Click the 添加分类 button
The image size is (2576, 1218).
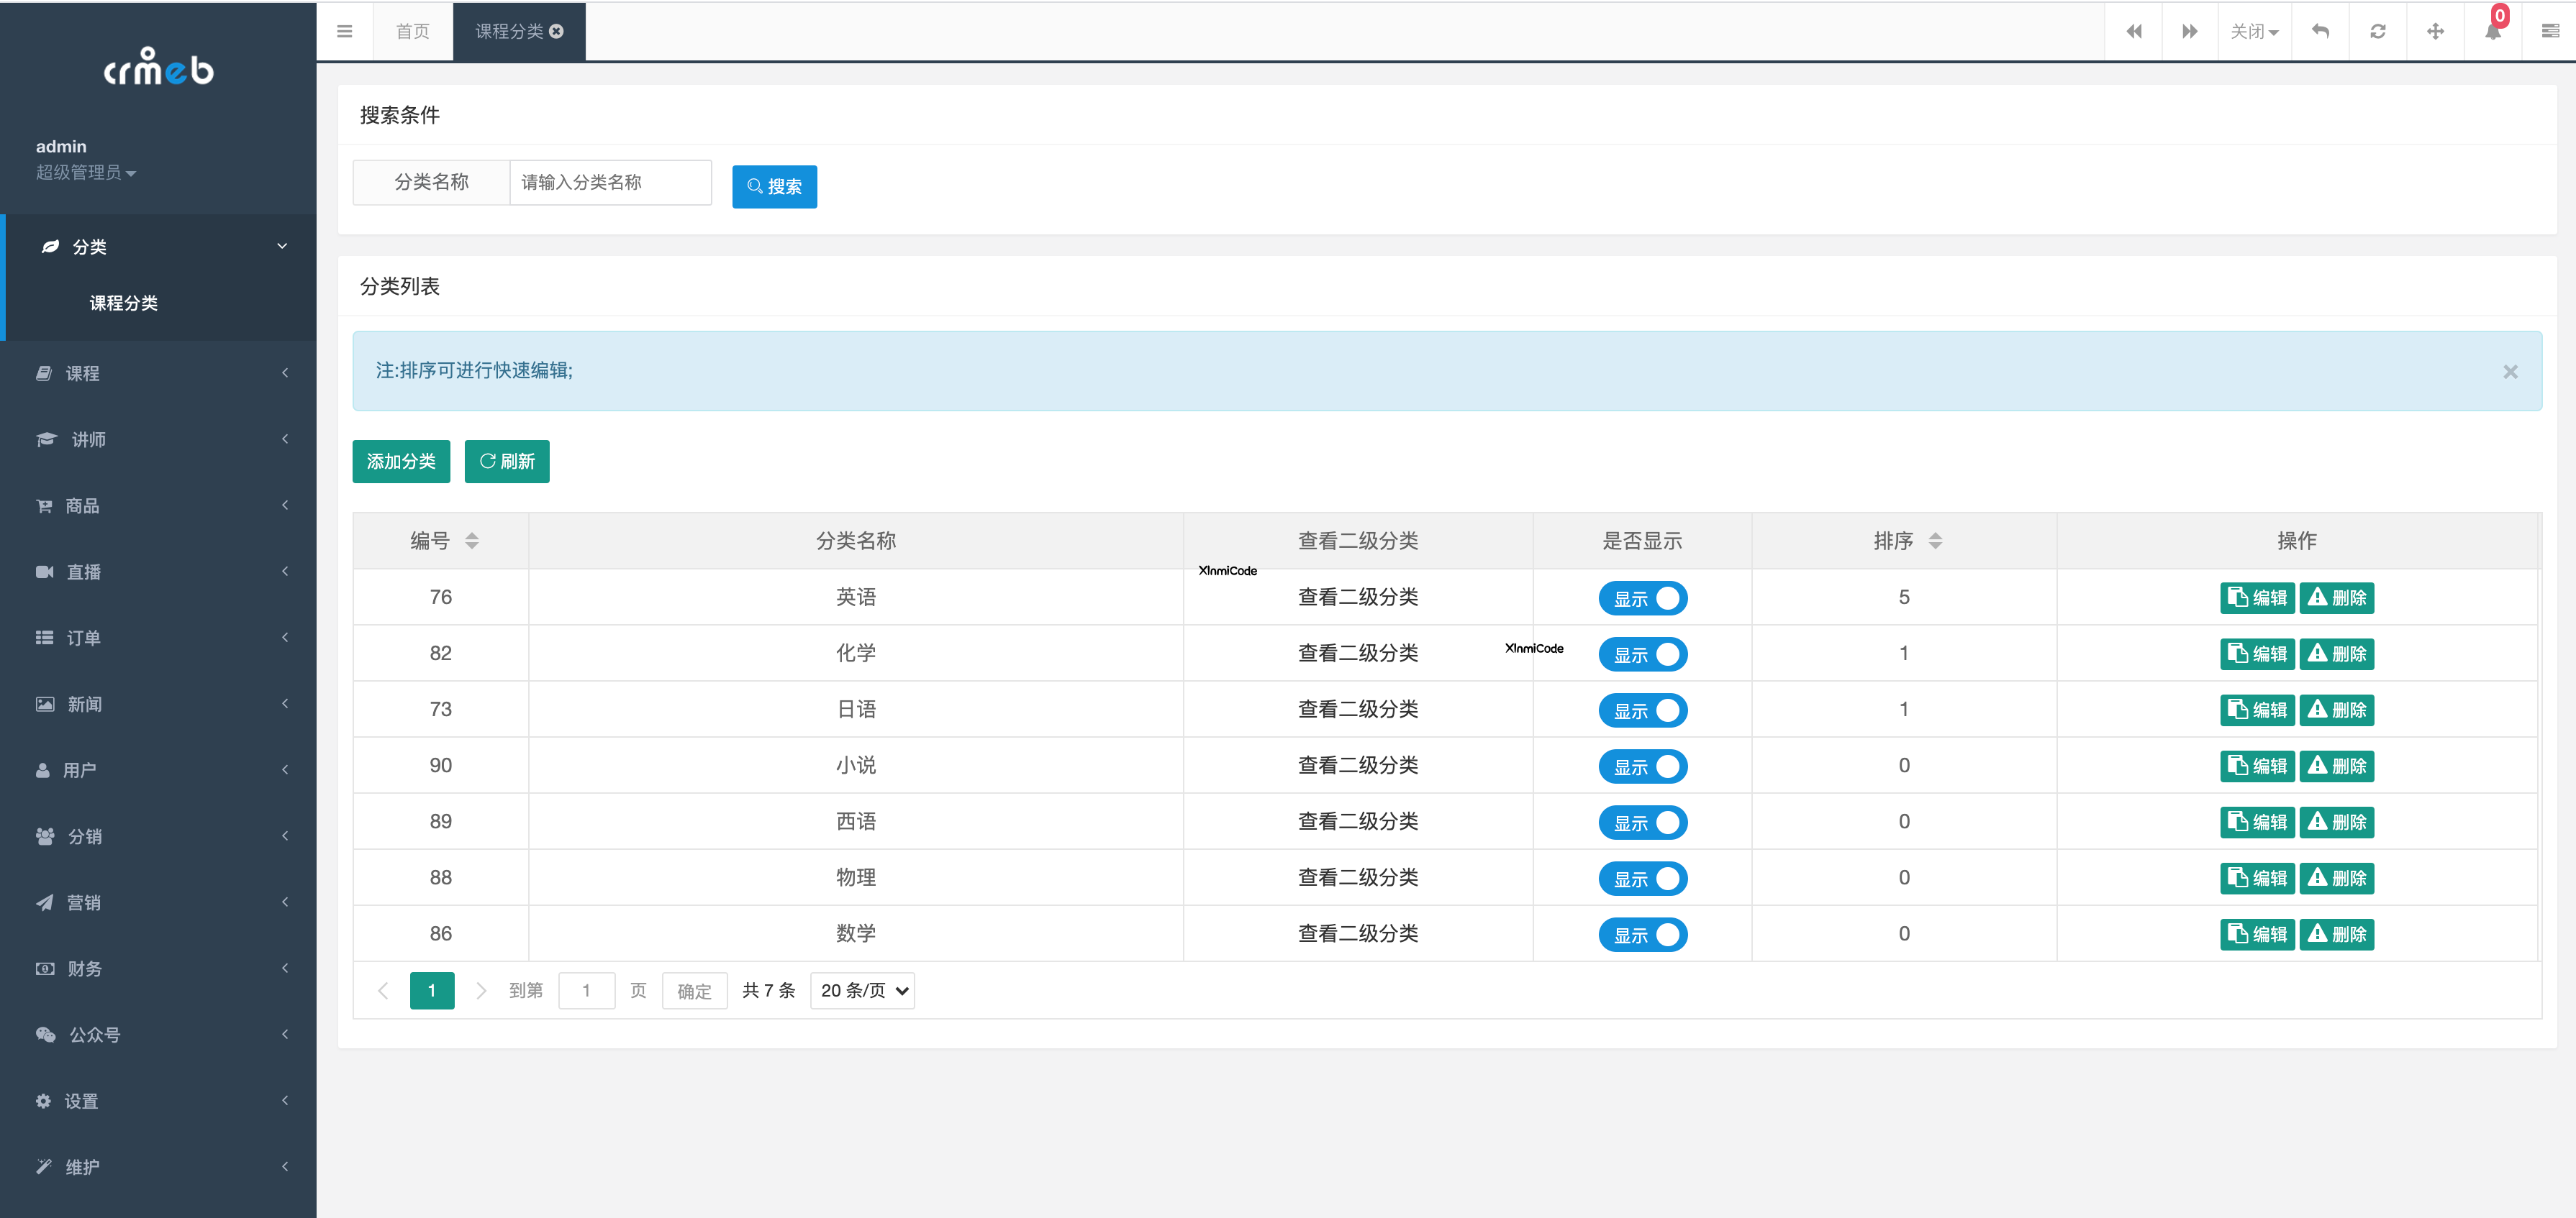[x=401, y=462]
